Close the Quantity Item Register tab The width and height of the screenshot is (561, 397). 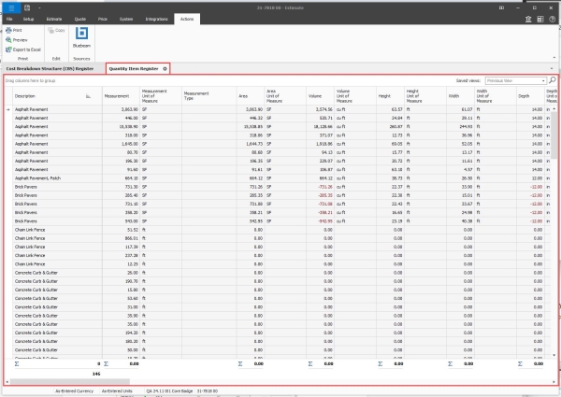coord(165,68)
